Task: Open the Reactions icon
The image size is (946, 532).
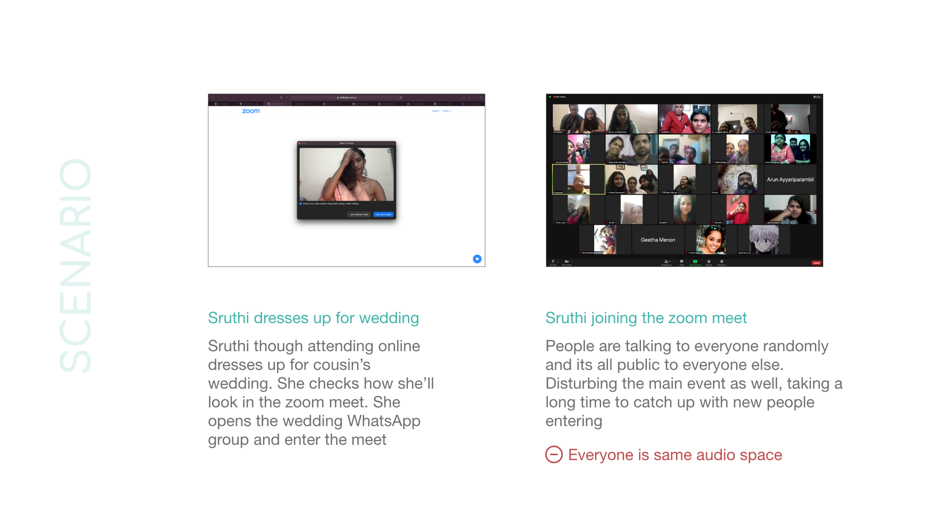Action: pyautogui.click(x=722, y=262)
